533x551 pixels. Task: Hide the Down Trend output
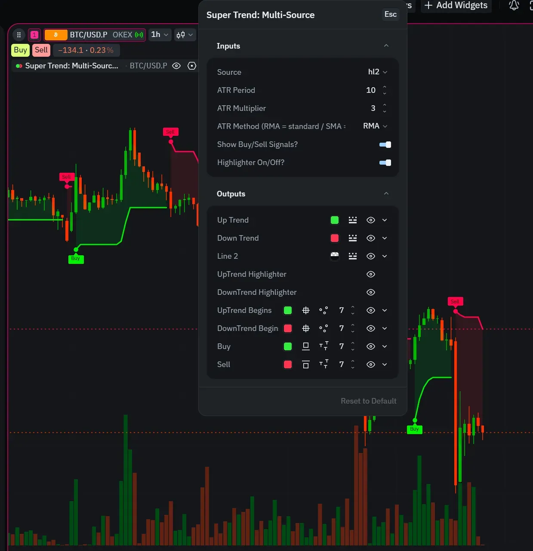pos(371,238)
